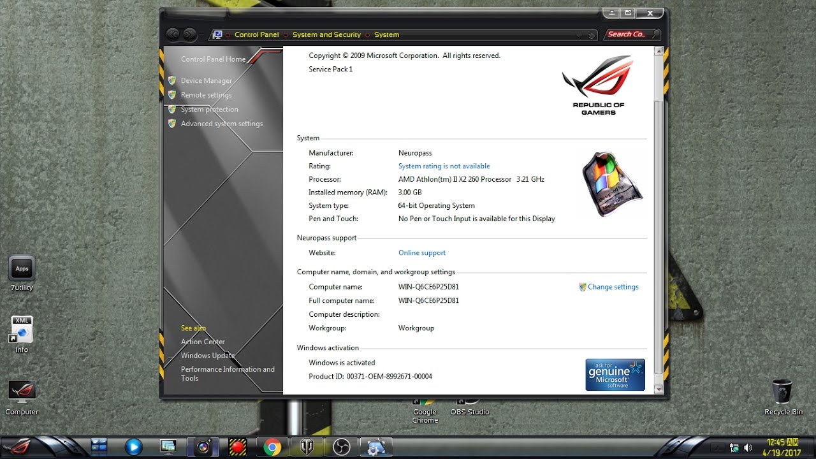Open the 7utility desktop icon
The width and height of the screenshot is (816, 459).
click(x=22, y=274)
